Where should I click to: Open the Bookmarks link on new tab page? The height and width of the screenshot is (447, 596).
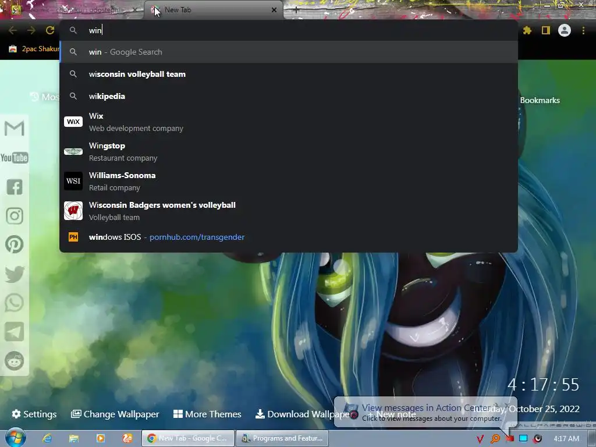point(540,100)
